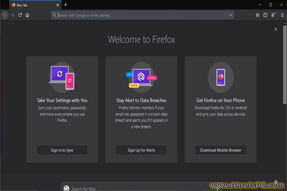The height and width of the screenshot is (191, 287).
Task: Open the Firefox Account icon
Action: click(x=273, y=15)
